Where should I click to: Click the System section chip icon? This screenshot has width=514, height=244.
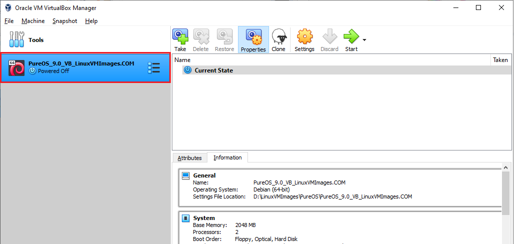(x=186, y=218)
